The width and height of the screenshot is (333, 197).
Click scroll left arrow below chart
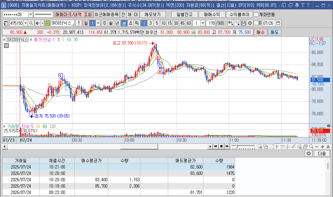tap(4, 146)
